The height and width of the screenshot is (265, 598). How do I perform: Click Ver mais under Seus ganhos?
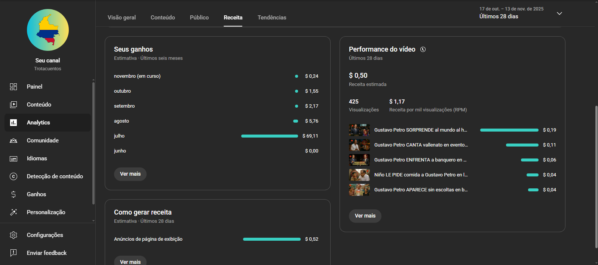click(130, 174)
